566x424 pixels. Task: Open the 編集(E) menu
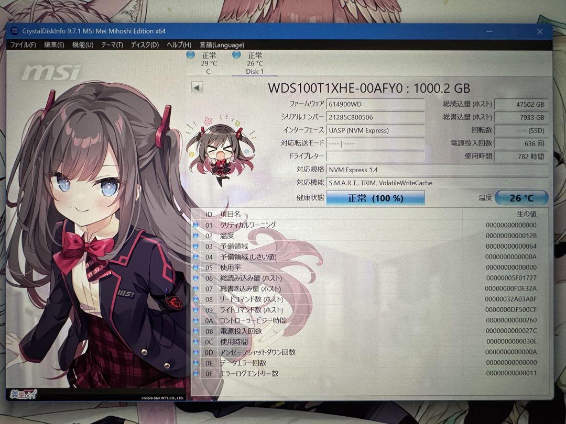pyautogui.click(x=54, y=45)
